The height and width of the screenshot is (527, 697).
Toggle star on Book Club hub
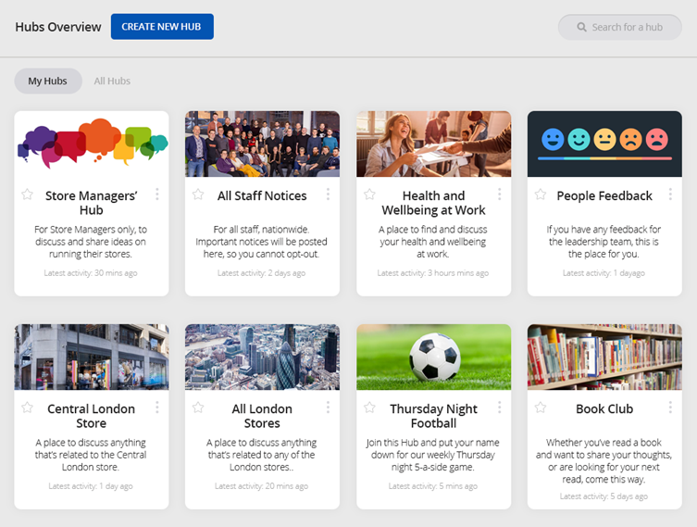coord(541,408)
